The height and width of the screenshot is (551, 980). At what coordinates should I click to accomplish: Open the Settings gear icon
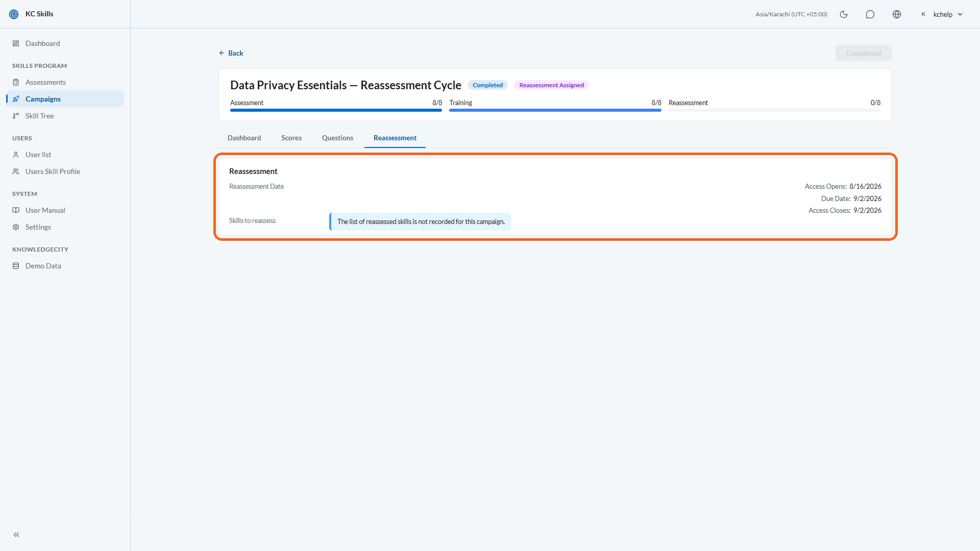16,227
